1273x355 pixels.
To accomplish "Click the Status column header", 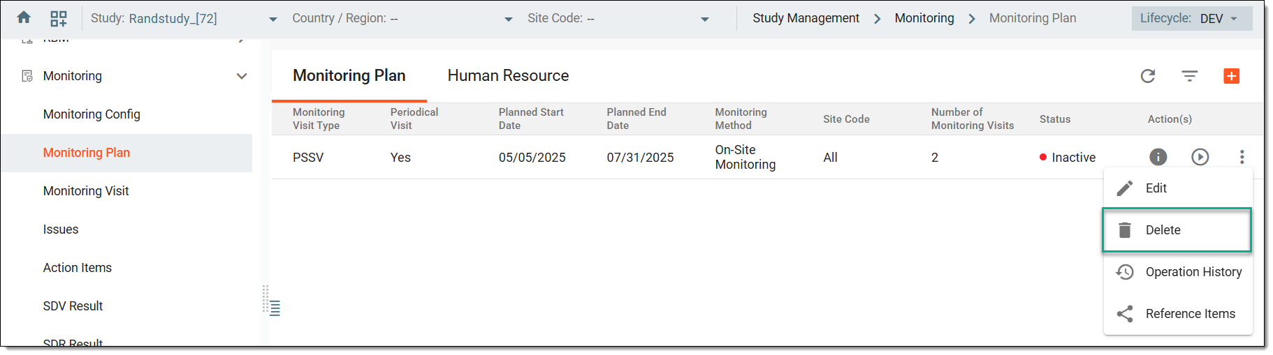I will pos(1055,119).
